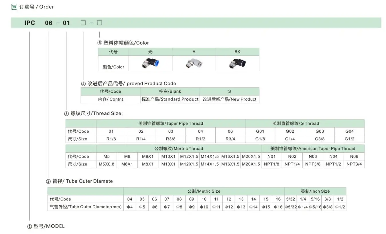Select the blue fitting image under 无

150,63
